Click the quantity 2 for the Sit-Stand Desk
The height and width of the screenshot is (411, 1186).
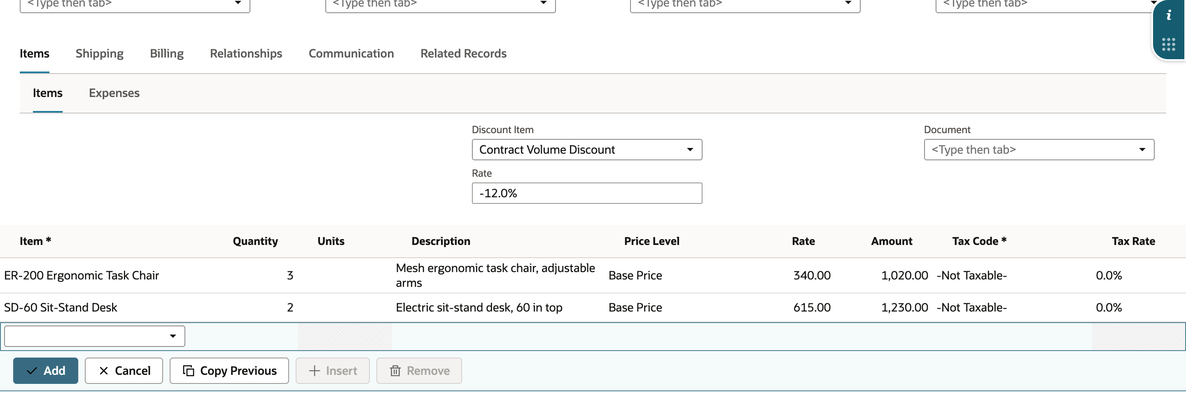click(x=290, y=307)
